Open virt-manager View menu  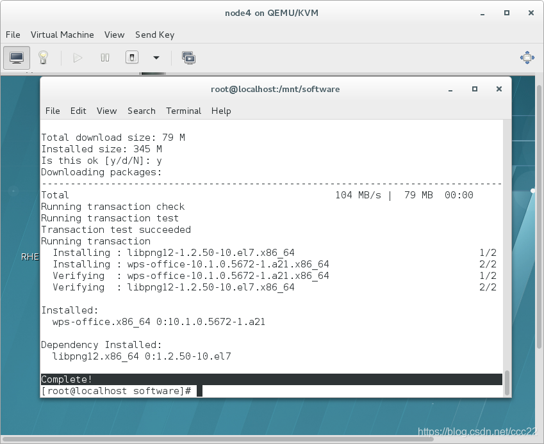pyautogui.click(x=114, y=35)
